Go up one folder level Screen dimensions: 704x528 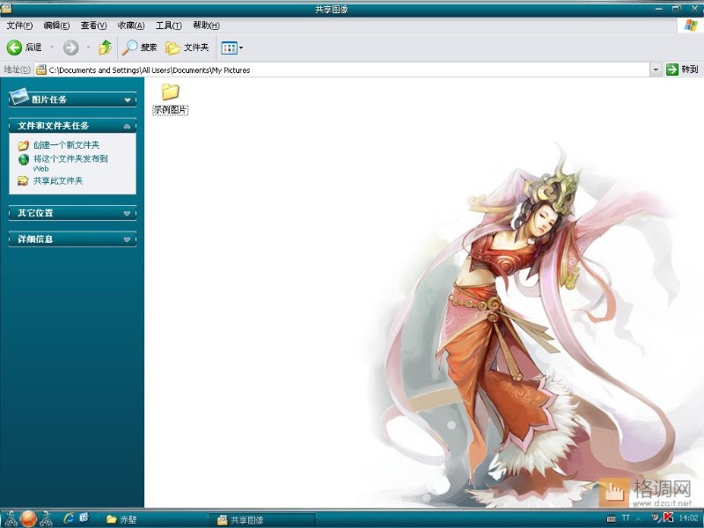(x=105, y=48)
